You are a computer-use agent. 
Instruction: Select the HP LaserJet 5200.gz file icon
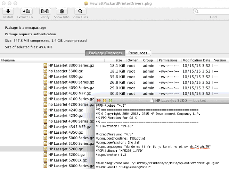pos(46,149)
